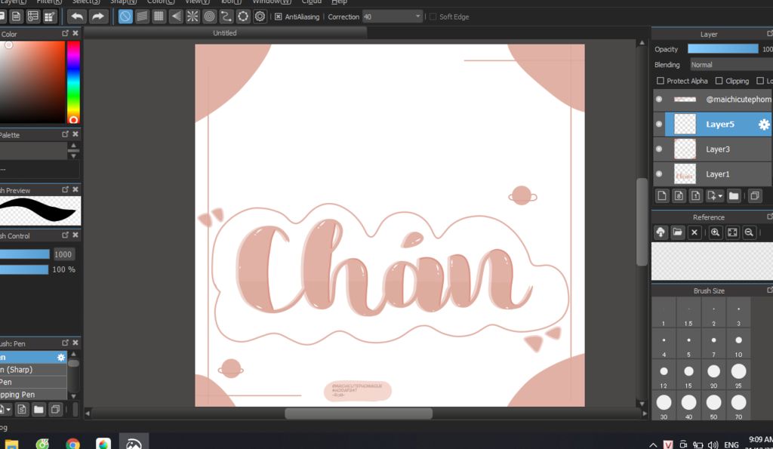
Task: Add a new 1-bit layer
Action: 695,195
